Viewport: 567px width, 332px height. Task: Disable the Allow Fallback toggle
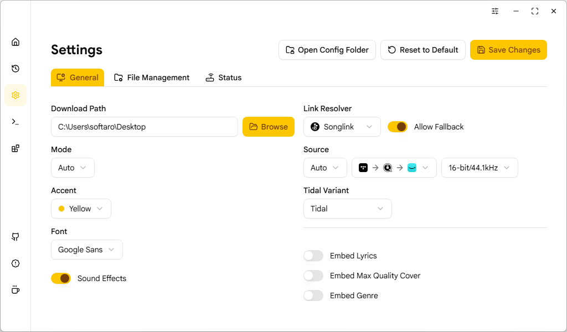coord(398,127)
